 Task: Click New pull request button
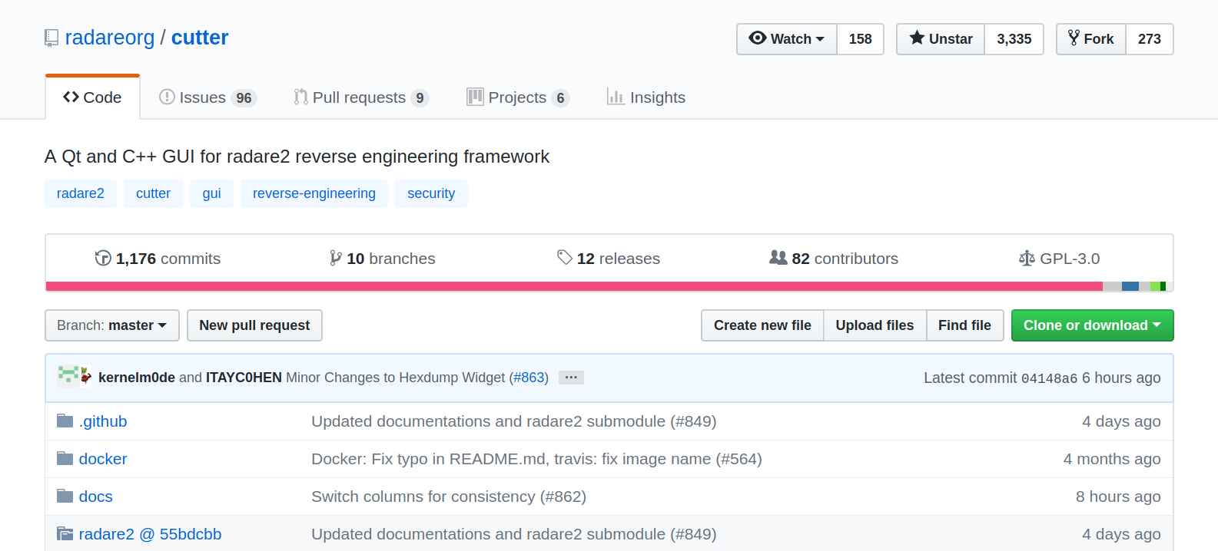point(254,325)
